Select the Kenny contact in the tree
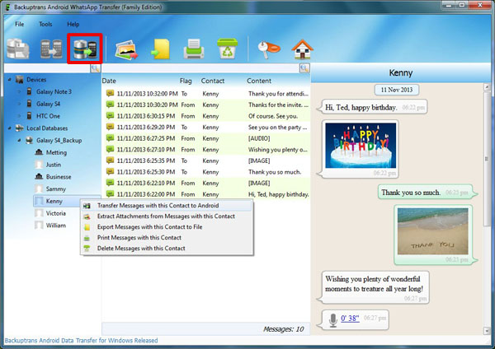The image size is (495, 349). coord(54,201)
